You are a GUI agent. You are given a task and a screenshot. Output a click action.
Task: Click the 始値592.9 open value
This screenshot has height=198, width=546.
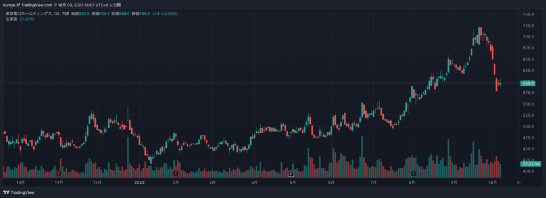(81, 14)
